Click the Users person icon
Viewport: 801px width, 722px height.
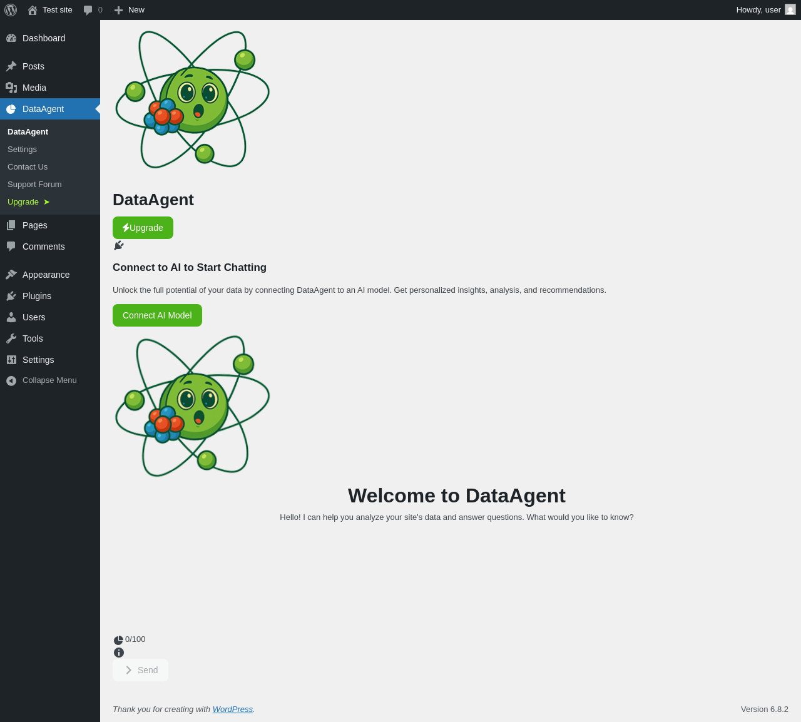pyautogui.click(x=11, y=317)
